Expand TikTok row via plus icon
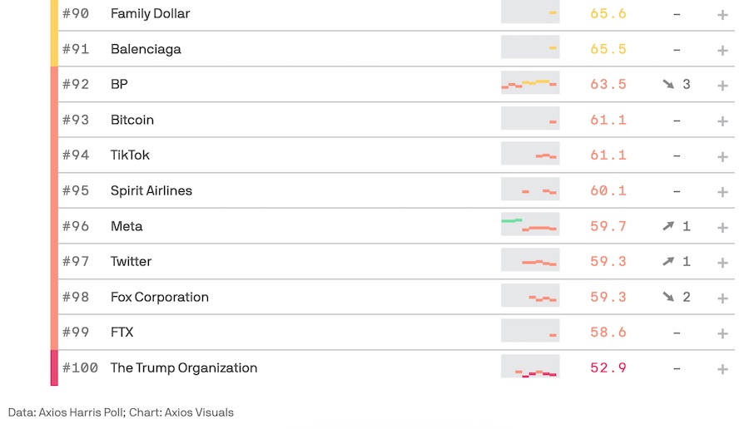This screenshot has height=429, width=749. [722, 156]
